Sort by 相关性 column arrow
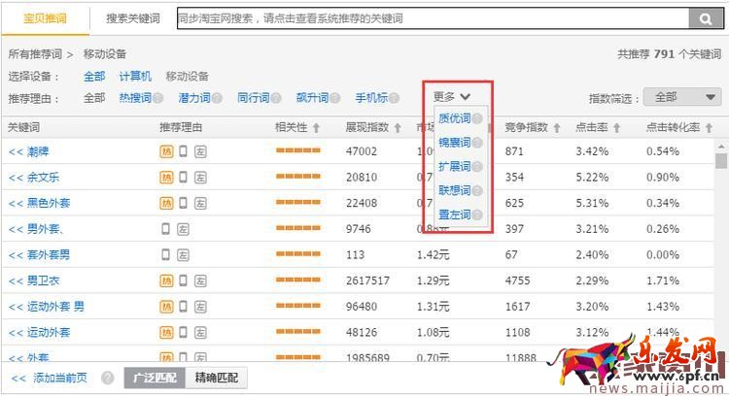This screenshot has height=396, width=729. coord(316,128)
